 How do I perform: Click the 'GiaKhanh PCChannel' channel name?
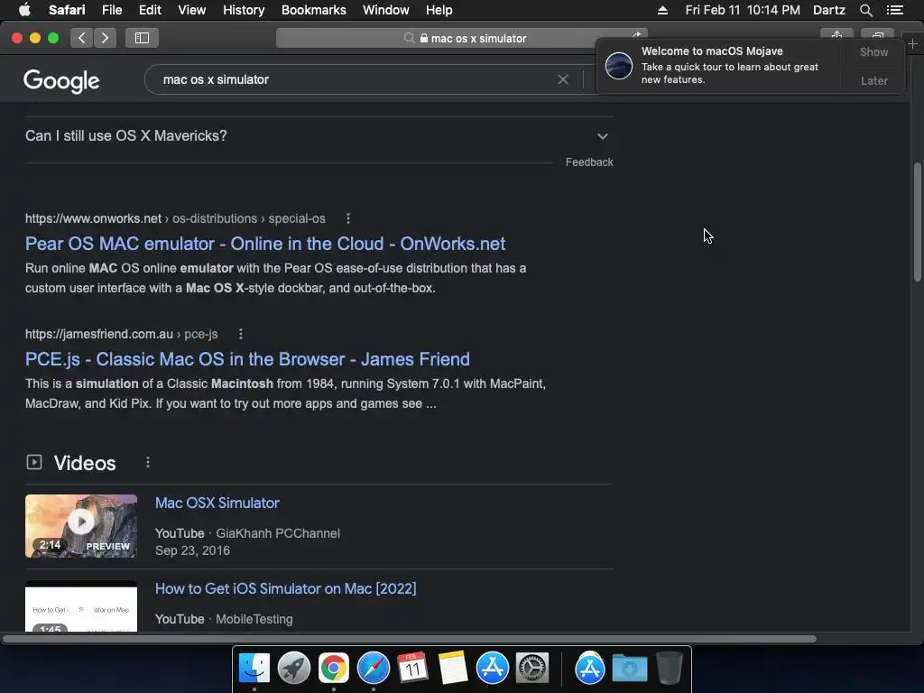pyautogui.click(x=278, y=533)
